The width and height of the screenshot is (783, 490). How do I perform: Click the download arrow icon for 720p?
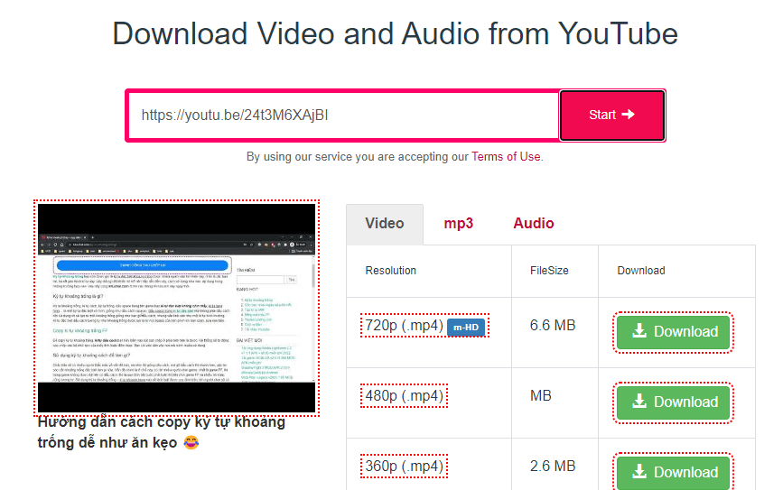[639, 331]
